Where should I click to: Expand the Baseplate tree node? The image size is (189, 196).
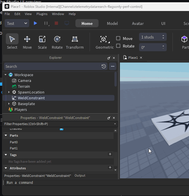[9, 104]
